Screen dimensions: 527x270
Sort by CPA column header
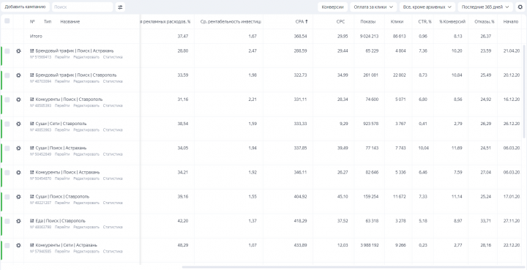[x=302, y=21]
